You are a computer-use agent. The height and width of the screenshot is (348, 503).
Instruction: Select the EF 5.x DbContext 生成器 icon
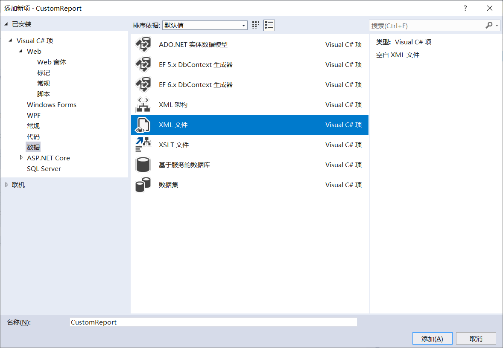[143, 64]
